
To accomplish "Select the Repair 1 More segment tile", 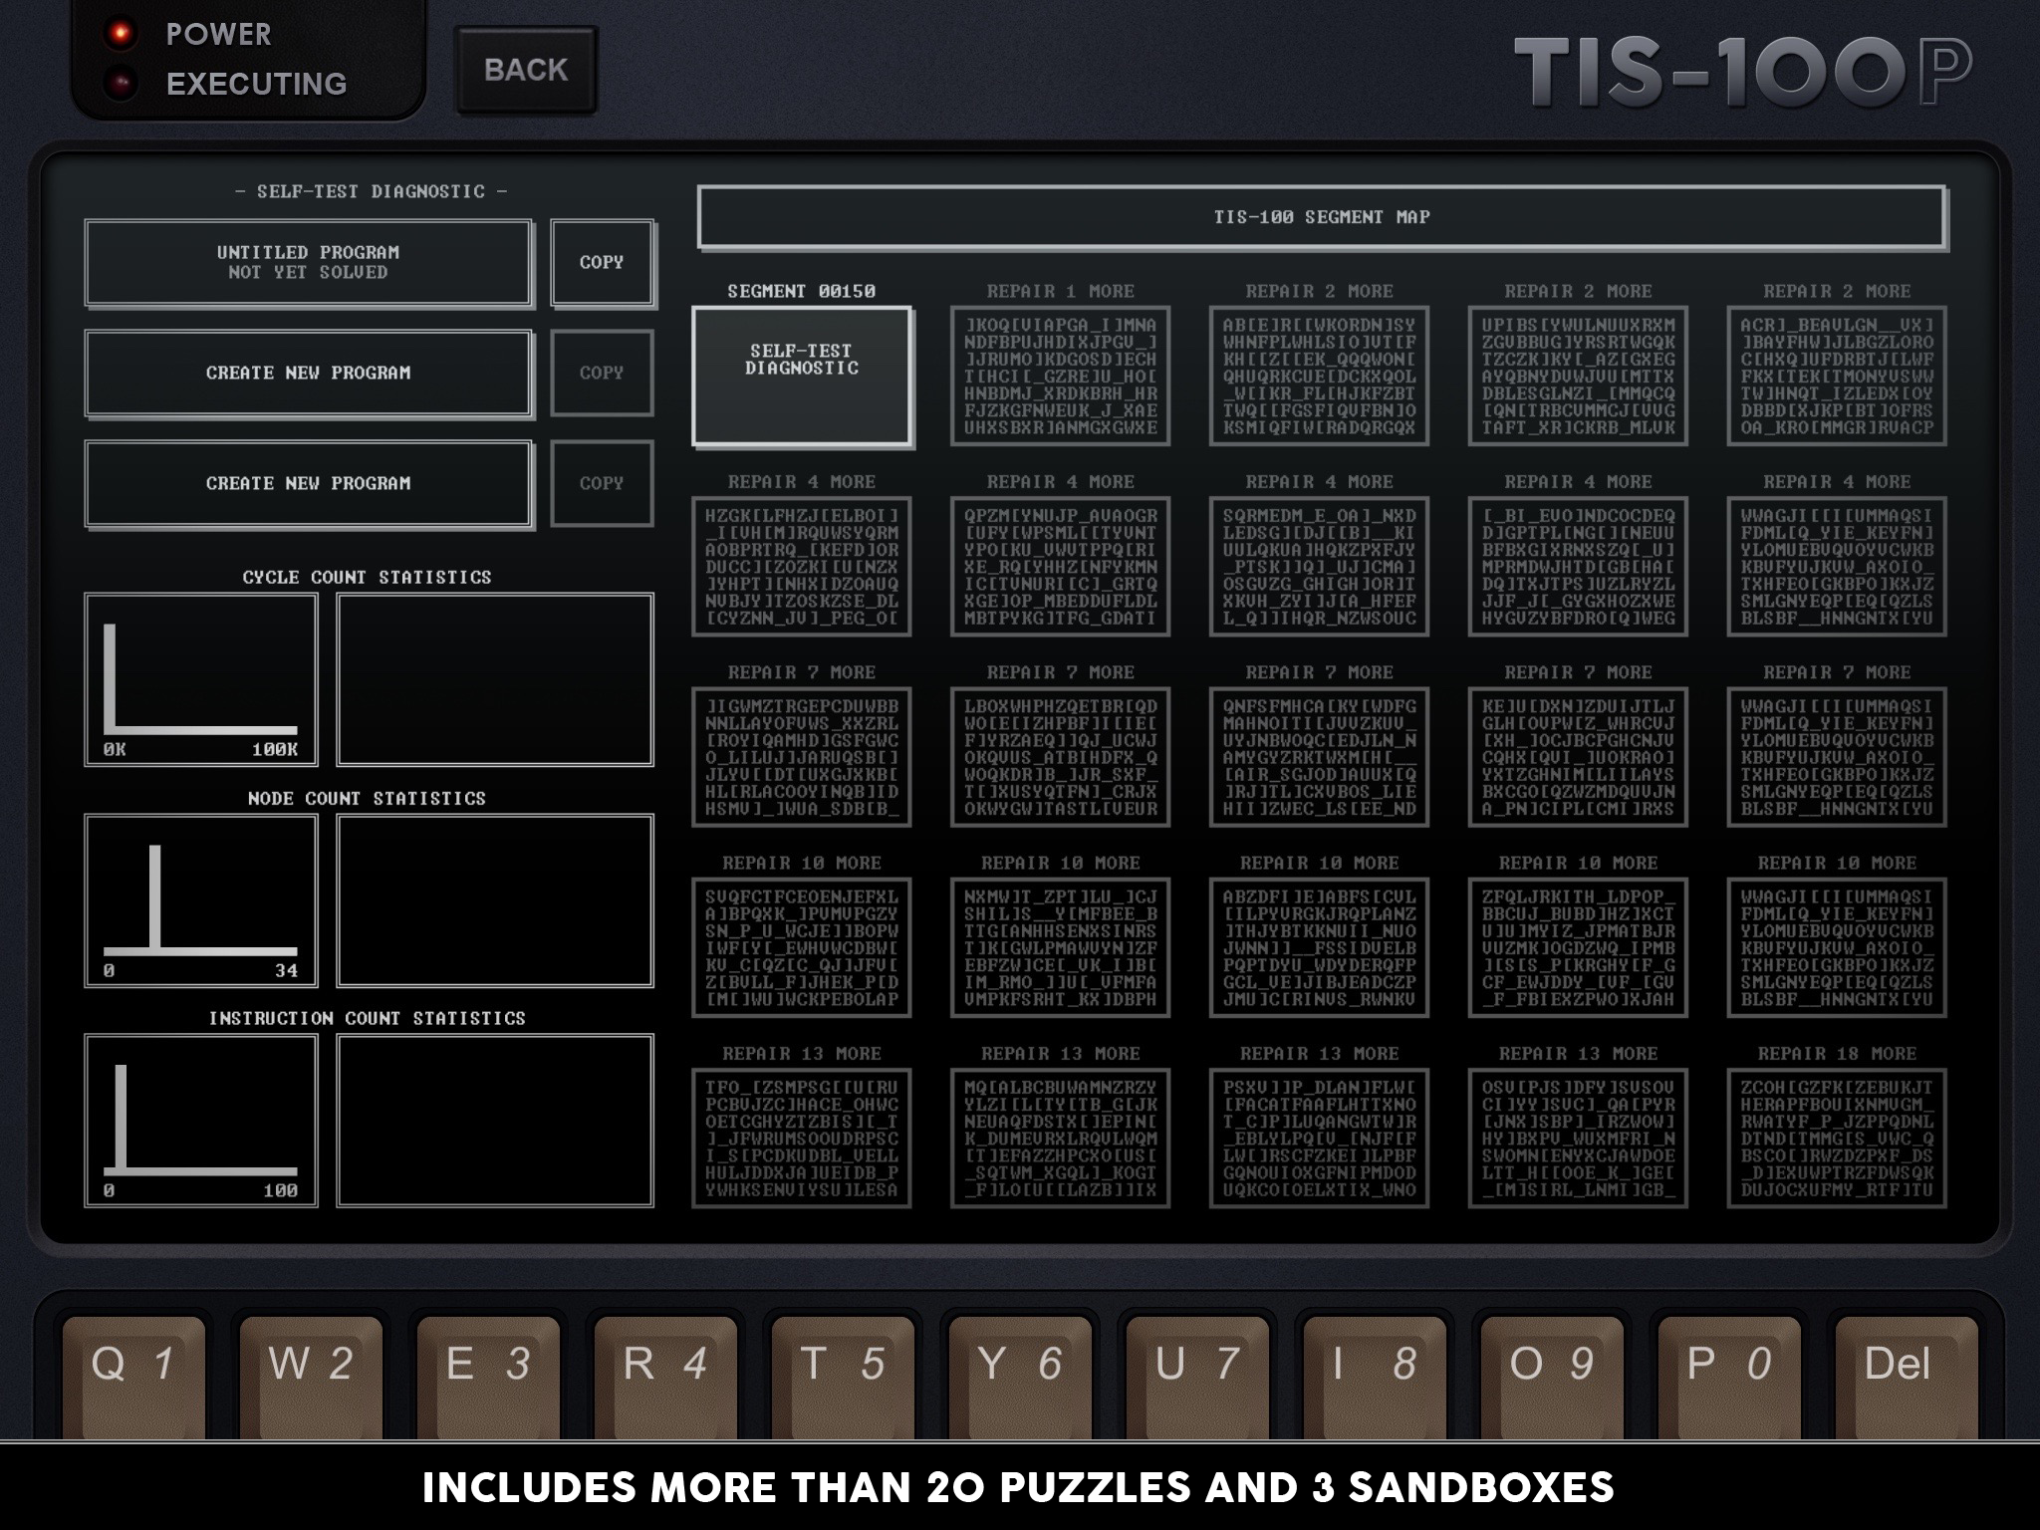I will (1060, 376).
